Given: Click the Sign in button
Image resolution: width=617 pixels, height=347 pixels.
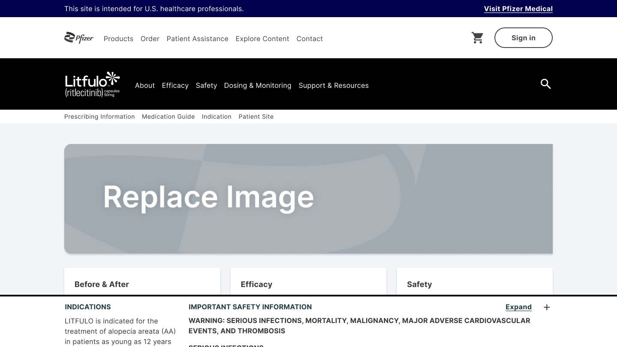Looking at the screenshot, I should pyautogui.click(x=524, y=38).
